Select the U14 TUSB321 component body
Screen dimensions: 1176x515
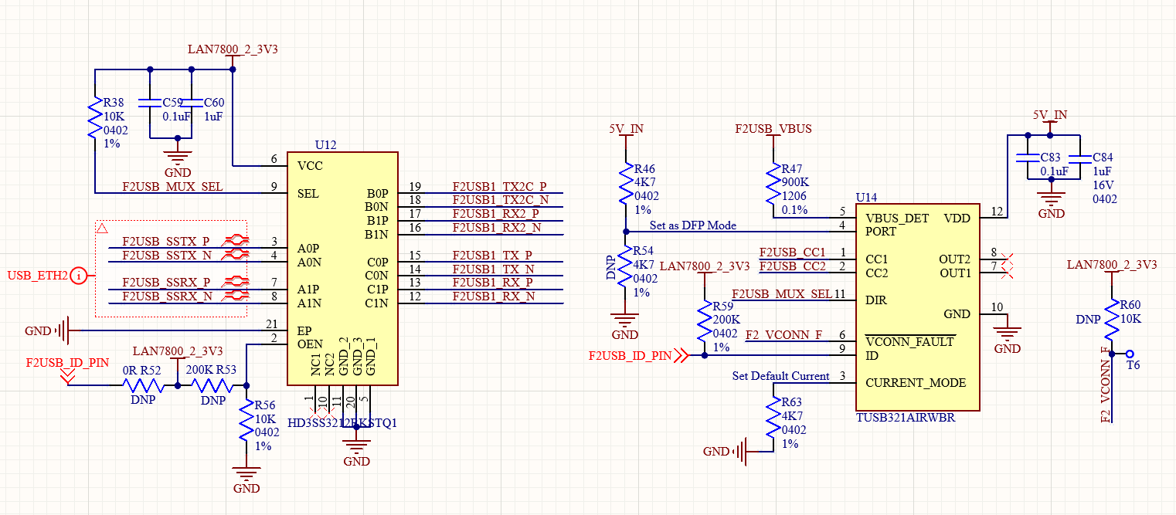[x=917, y=307]
